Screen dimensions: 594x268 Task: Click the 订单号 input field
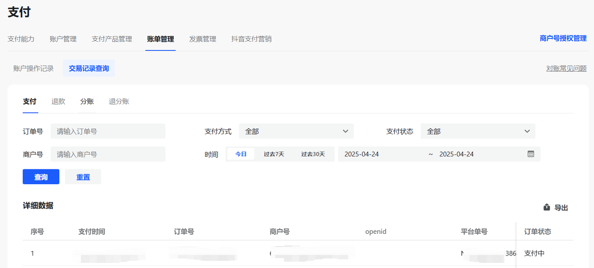tap(108, 131)
